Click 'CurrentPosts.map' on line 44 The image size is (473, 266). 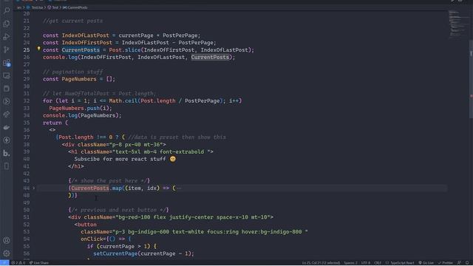[96, 188]
